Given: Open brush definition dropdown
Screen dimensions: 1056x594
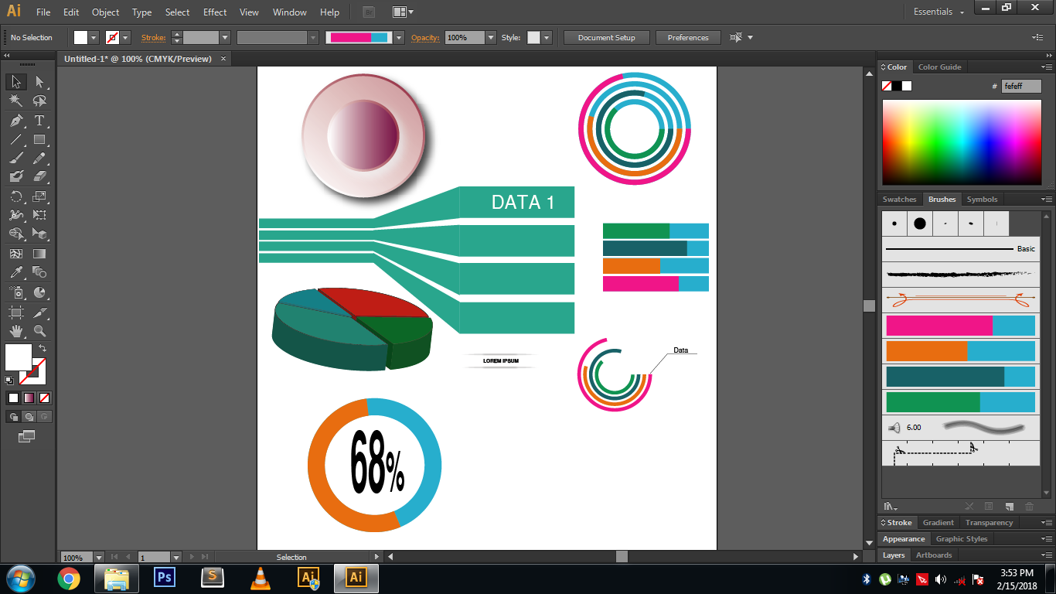Looking at the screenshot, I should coord(399,37).
